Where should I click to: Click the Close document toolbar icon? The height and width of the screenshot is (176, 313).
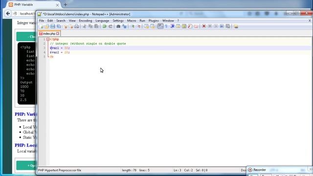tap(65, 26)
